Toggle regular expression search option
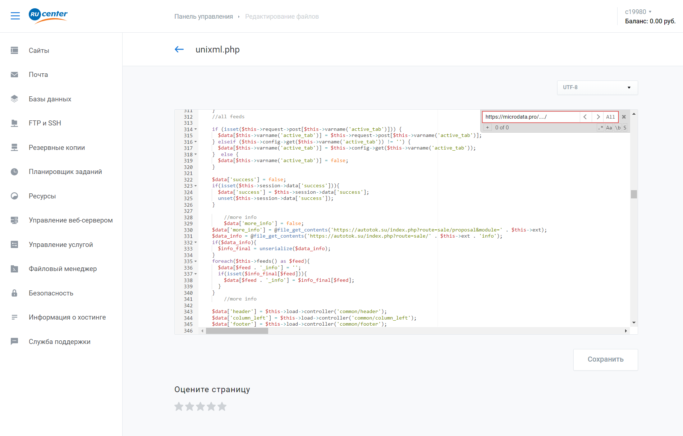 coord(600,128)
